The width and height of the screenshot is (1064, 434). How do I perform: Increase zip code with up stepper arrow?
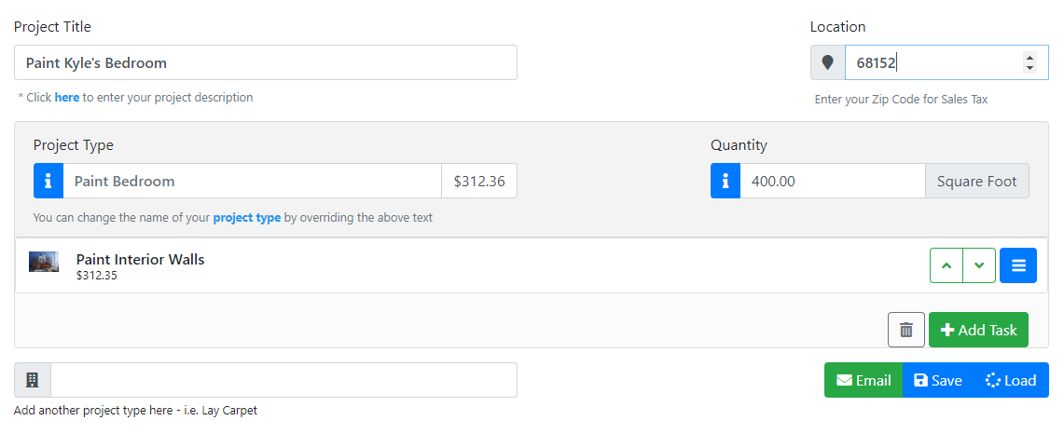click(1030, 58)
